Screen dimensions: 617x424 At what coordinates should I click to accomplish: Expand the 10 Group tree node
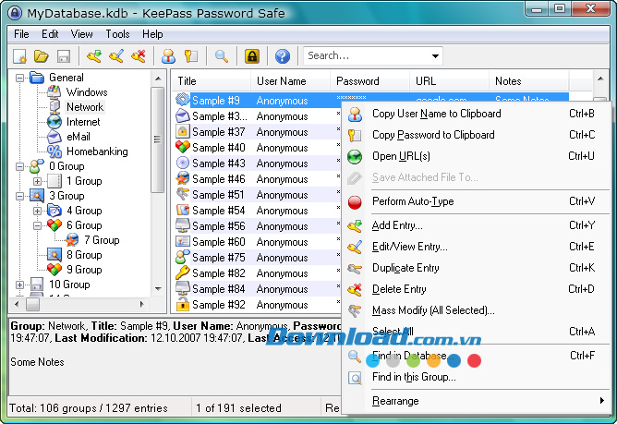pos(19,285)
